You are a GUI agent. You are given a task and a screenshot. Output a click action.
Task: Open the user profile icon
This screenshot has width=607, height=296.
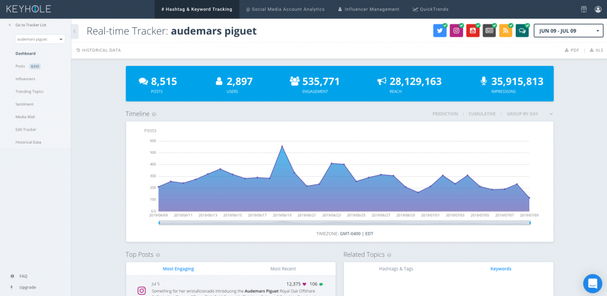coord(598,9)
